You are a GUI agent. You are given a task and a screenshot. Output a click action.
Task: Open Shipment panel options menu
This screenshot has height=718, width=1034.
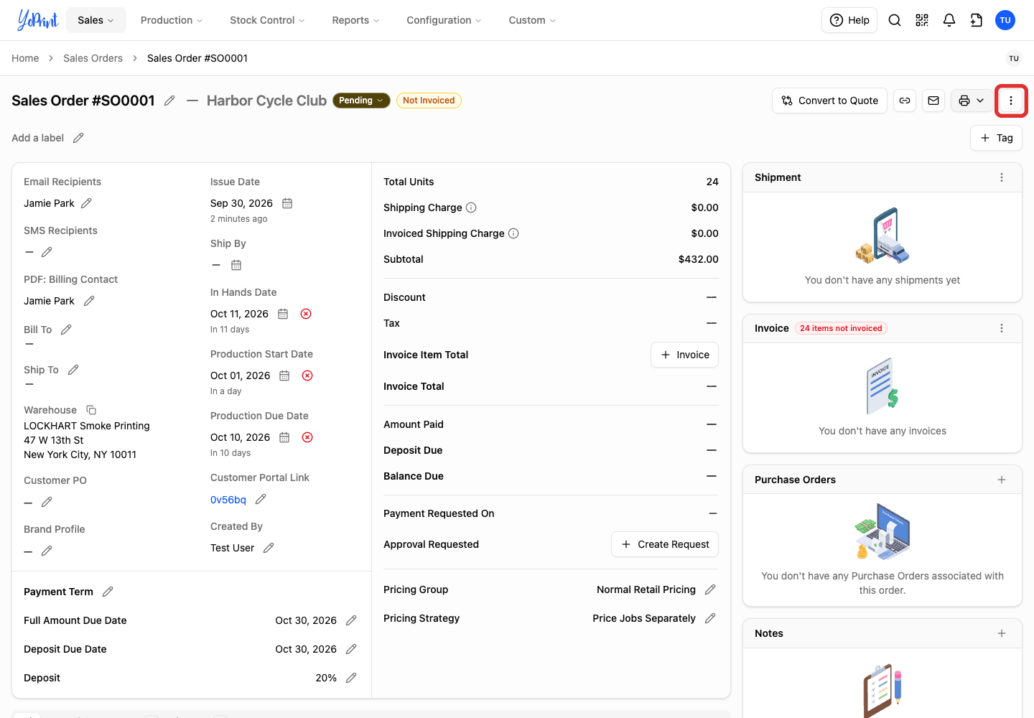[x=1002, y=177]
